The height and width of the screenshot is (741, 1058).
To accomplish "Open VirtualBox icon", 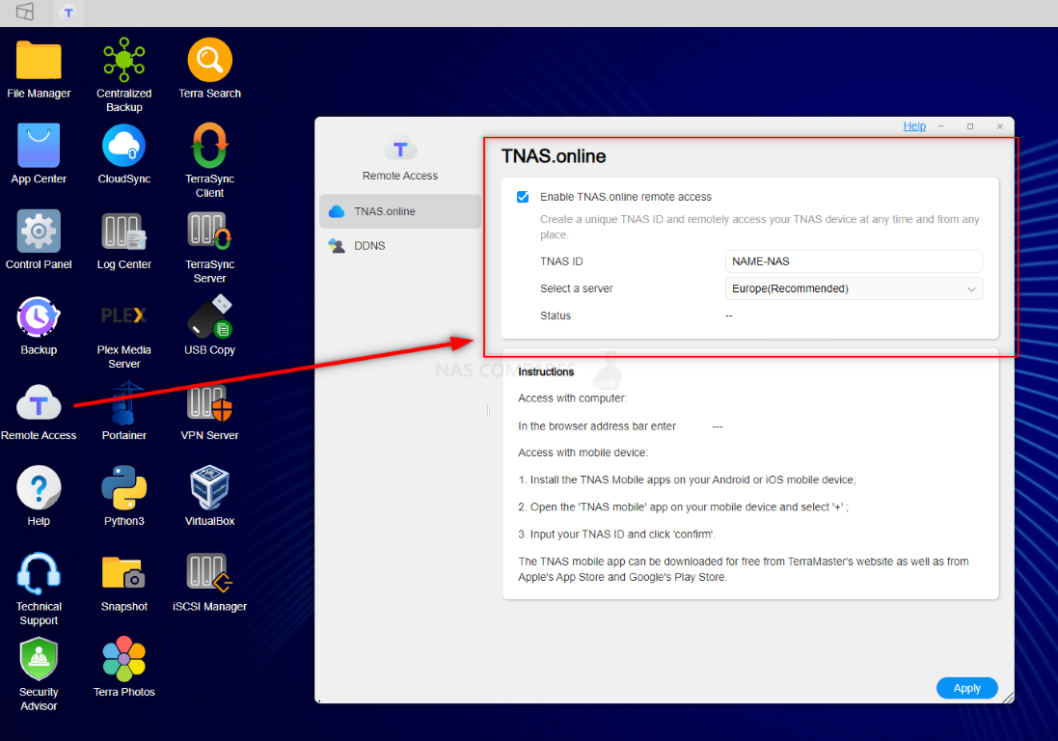I will pos(210,487).
